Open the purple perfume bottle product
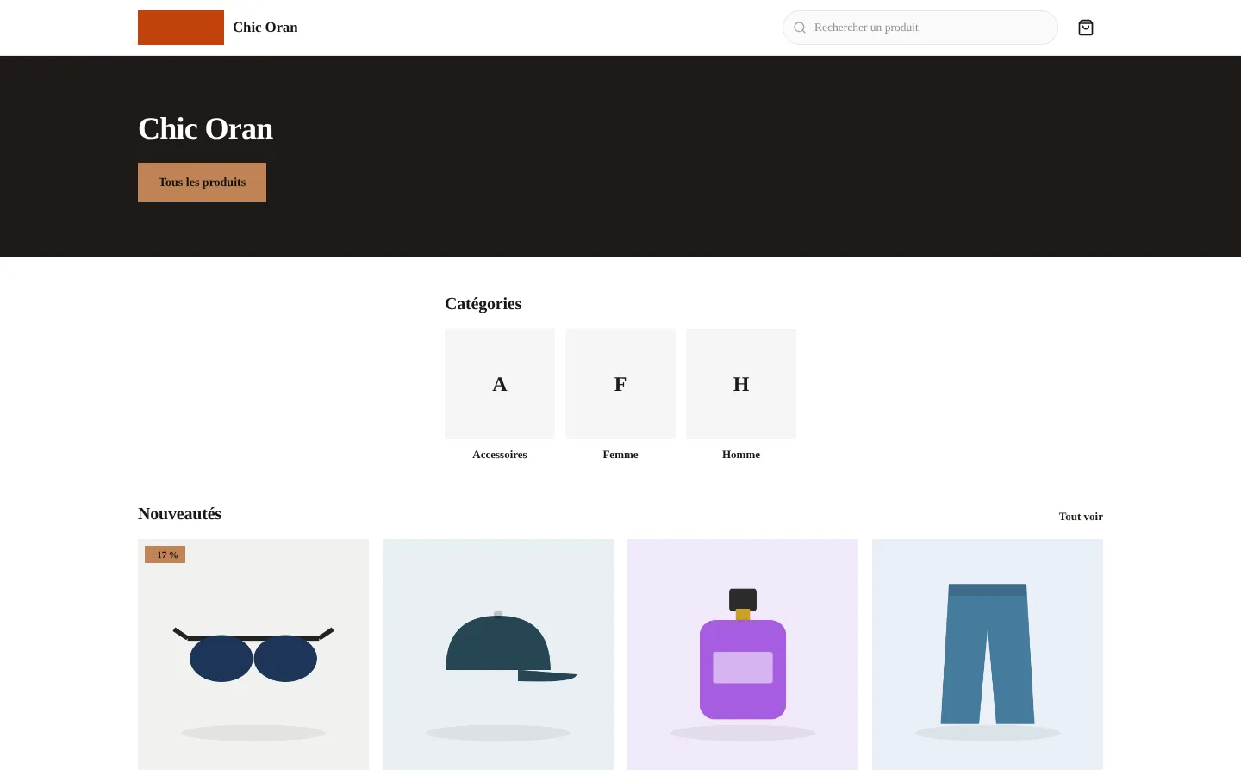 [x=743, y=654]
